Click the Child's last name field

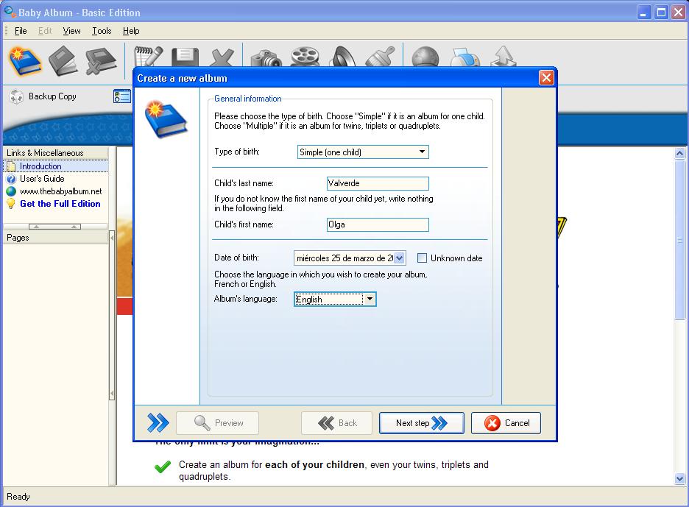[x=378, y=184]
